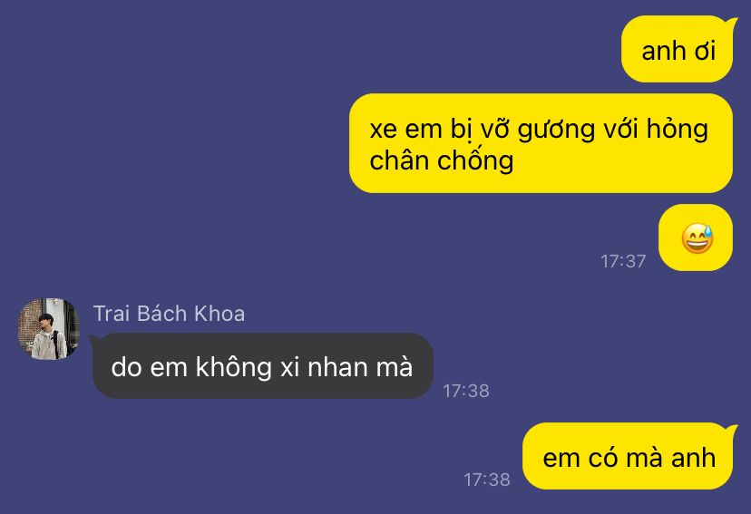Screen dimensions: 751x514
Task: Click the 17:37 timestamp
Action: 623,261
